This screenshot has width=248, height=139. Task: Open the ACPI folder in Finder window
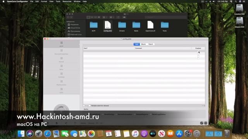click(93, 26)
